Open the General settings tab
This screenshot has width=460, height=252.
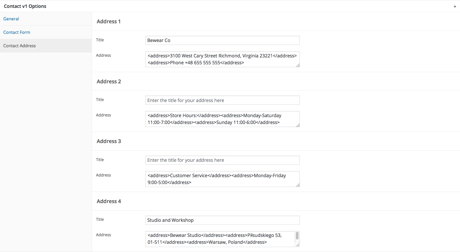[x=11, y=19]
